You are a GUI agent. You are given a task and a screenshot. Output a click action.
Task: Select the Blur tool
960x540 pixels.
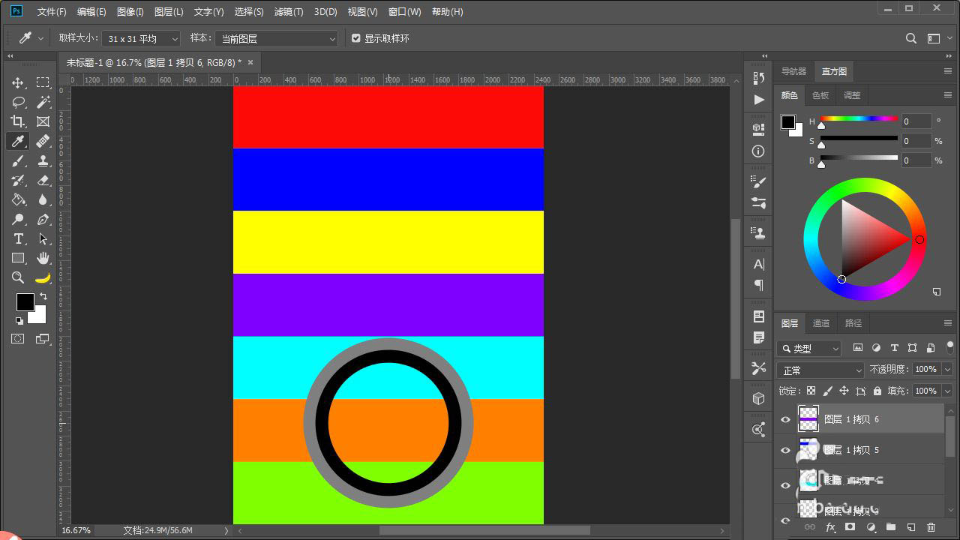(43, 199)
